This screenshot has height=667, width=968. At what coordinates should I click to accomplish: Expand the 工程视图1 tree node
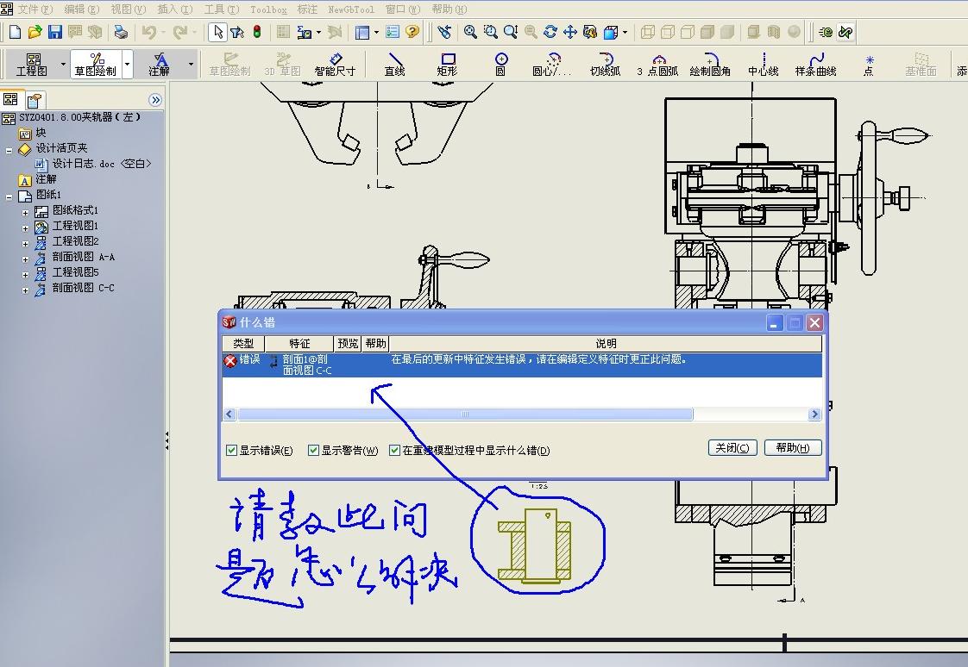(x=25, y=228)
